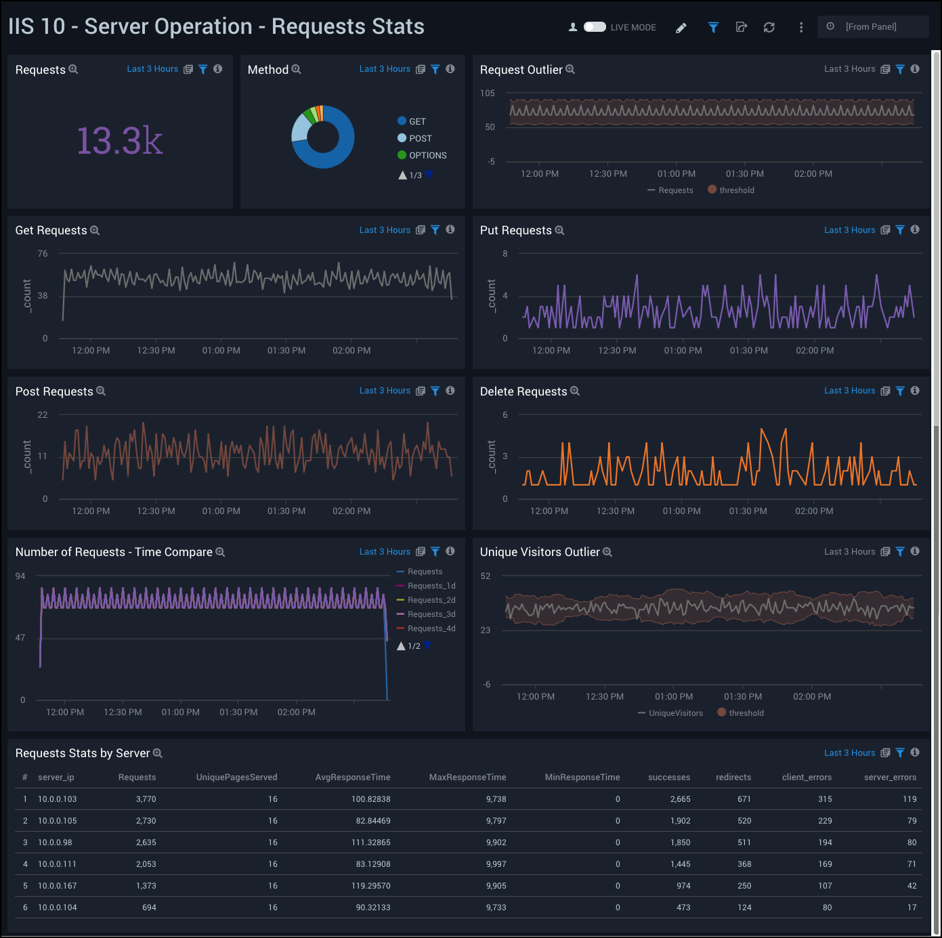
Task: View Delete Requests panel info
Action: coord(915,391)
